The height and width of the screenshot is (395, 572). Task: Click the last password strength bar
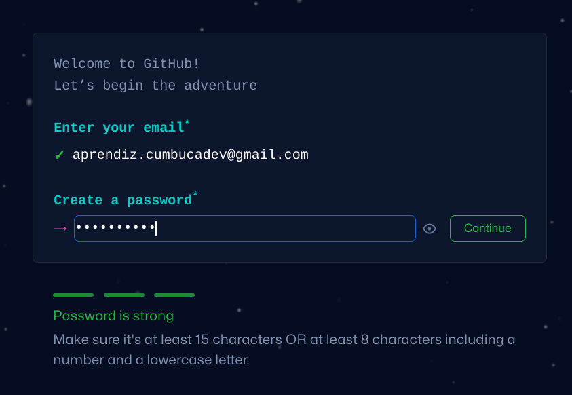pyautogui.click(x=174, y=295)
